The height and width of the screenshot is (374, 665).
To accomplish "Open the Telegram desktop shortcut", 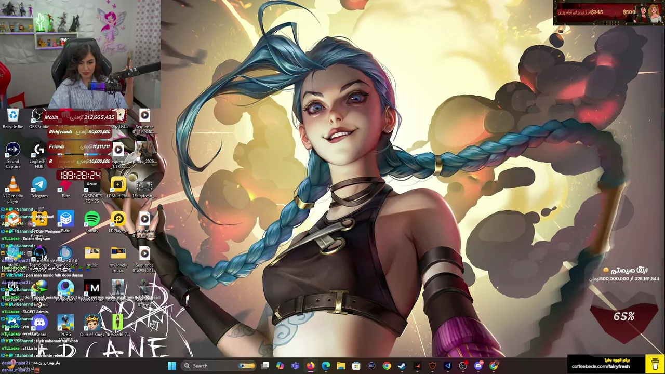I will 39,188.
